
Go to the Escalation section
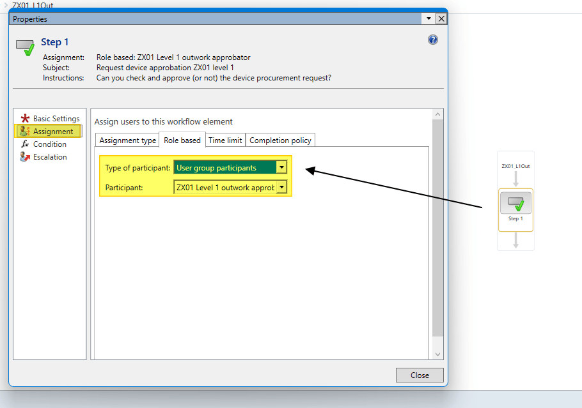[x=50, y=157]
